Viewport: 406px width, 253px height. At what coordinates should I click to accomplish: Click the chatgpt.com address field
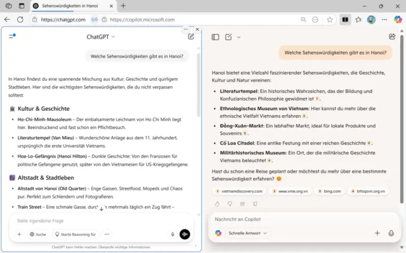63,20
